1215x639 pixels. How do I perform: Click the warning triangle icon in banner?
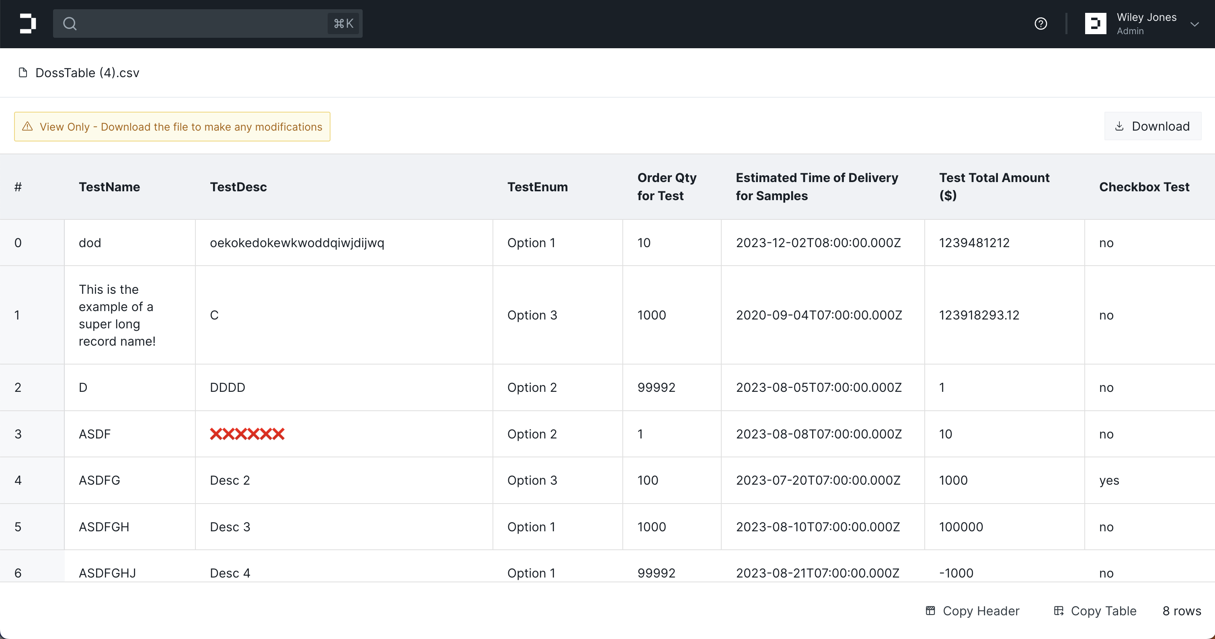point(27,126)
